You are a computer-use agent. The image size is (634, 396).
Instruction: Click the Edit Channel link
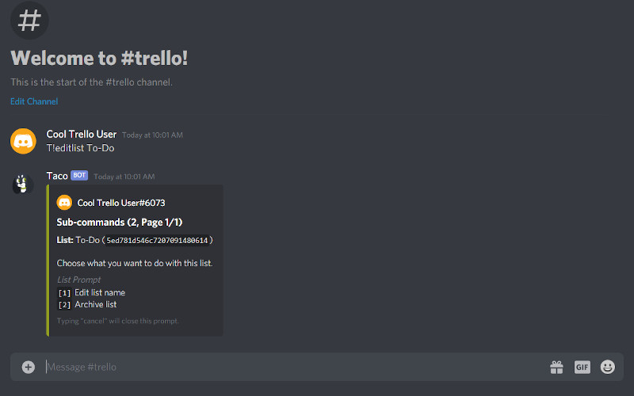pyautogui.click(x=34, y=101)
